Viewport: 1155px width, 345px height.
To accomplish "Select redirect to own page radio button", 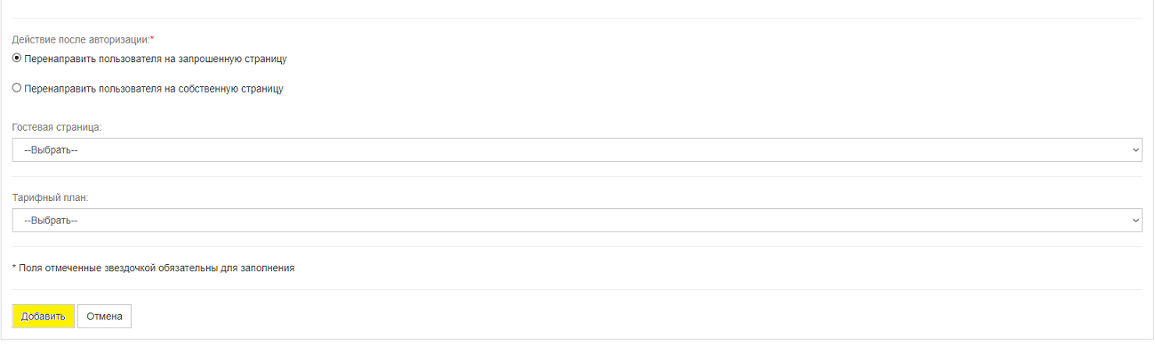I will click(17, 89).
